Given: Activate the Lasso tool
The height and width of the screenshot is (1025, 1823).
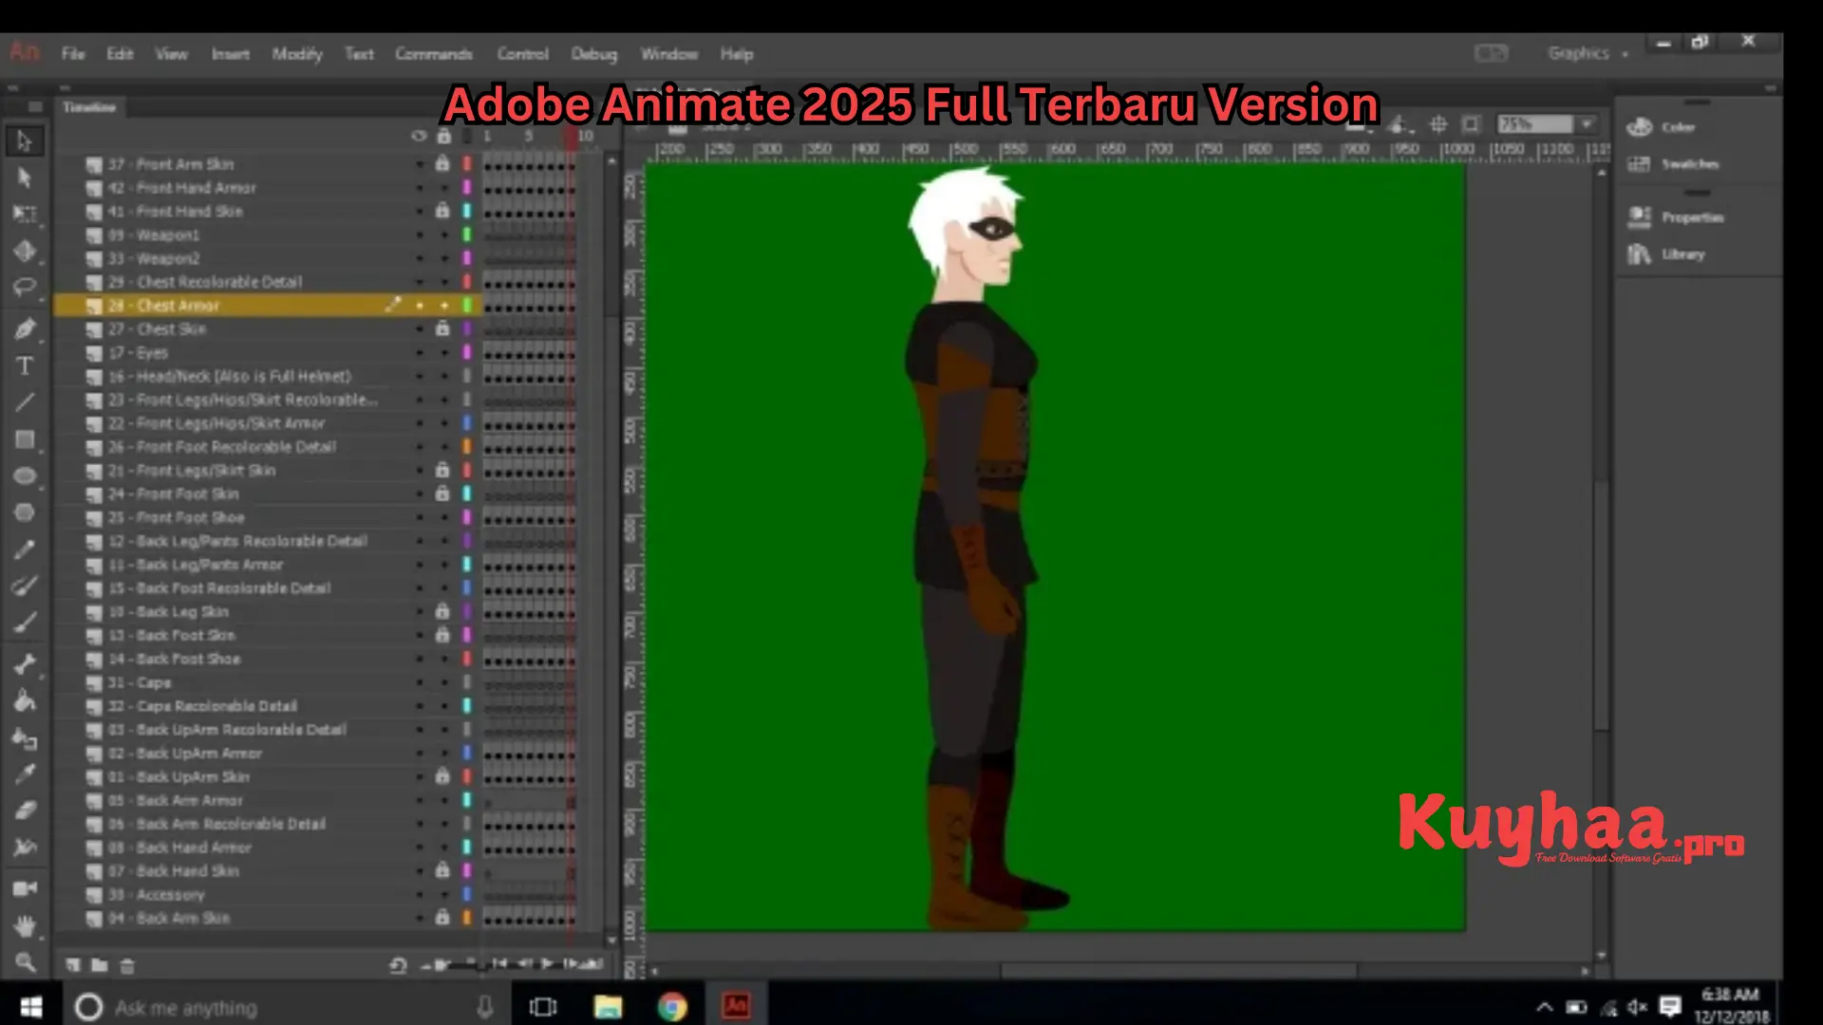Looking at the screenshot, I should [x=26, y=286].
